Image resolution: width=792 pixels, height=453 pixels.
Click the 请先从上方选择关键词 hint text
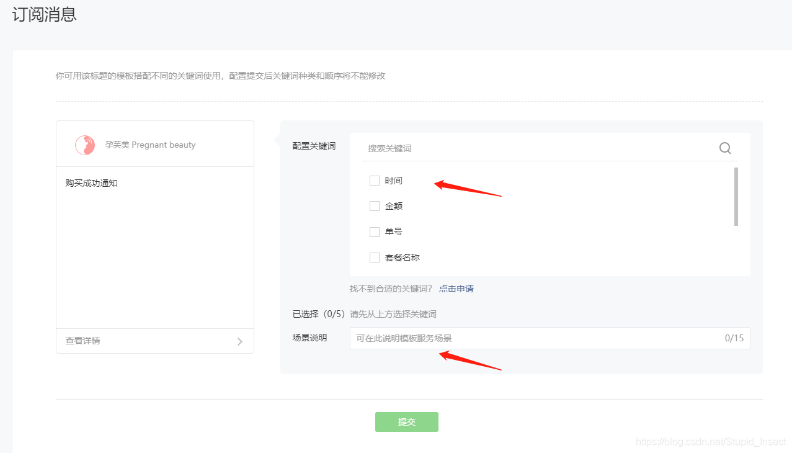[393, 313]
